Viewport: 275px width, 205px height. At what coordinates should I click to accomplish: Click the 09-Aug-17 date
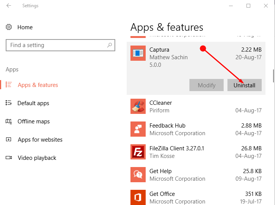(x=248, y=179)
